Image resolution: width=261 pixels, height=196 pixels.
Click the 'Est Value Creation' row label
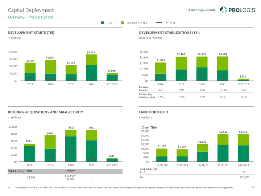coord(144,89)
